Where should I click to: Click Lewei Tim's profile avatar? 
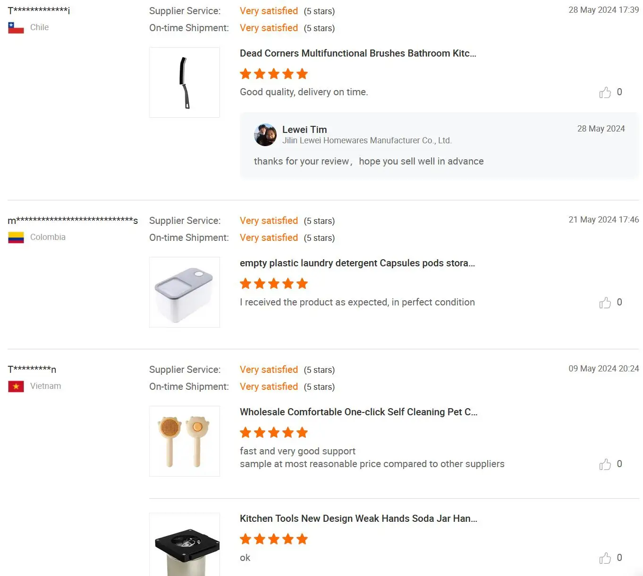tap(265, 135)
